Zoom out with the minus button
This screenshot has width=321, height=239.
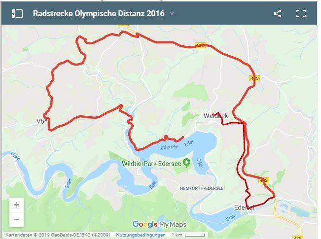click(16, 219)
